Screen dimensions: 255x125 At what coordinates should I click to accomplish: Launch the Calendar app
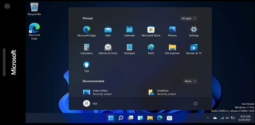[130, 32]
